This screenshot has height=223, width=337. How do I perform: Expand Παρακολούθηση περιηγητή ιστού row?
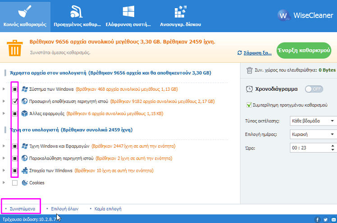(x=4, y=158)
